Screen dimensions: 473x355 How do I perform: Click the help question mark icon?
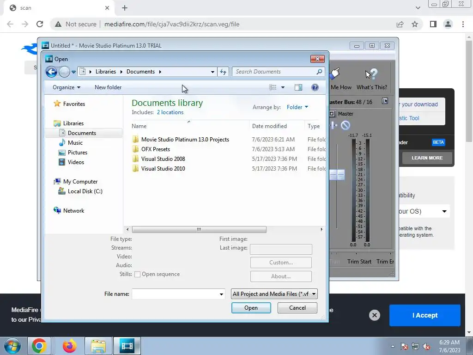click(x=315, y=87)
